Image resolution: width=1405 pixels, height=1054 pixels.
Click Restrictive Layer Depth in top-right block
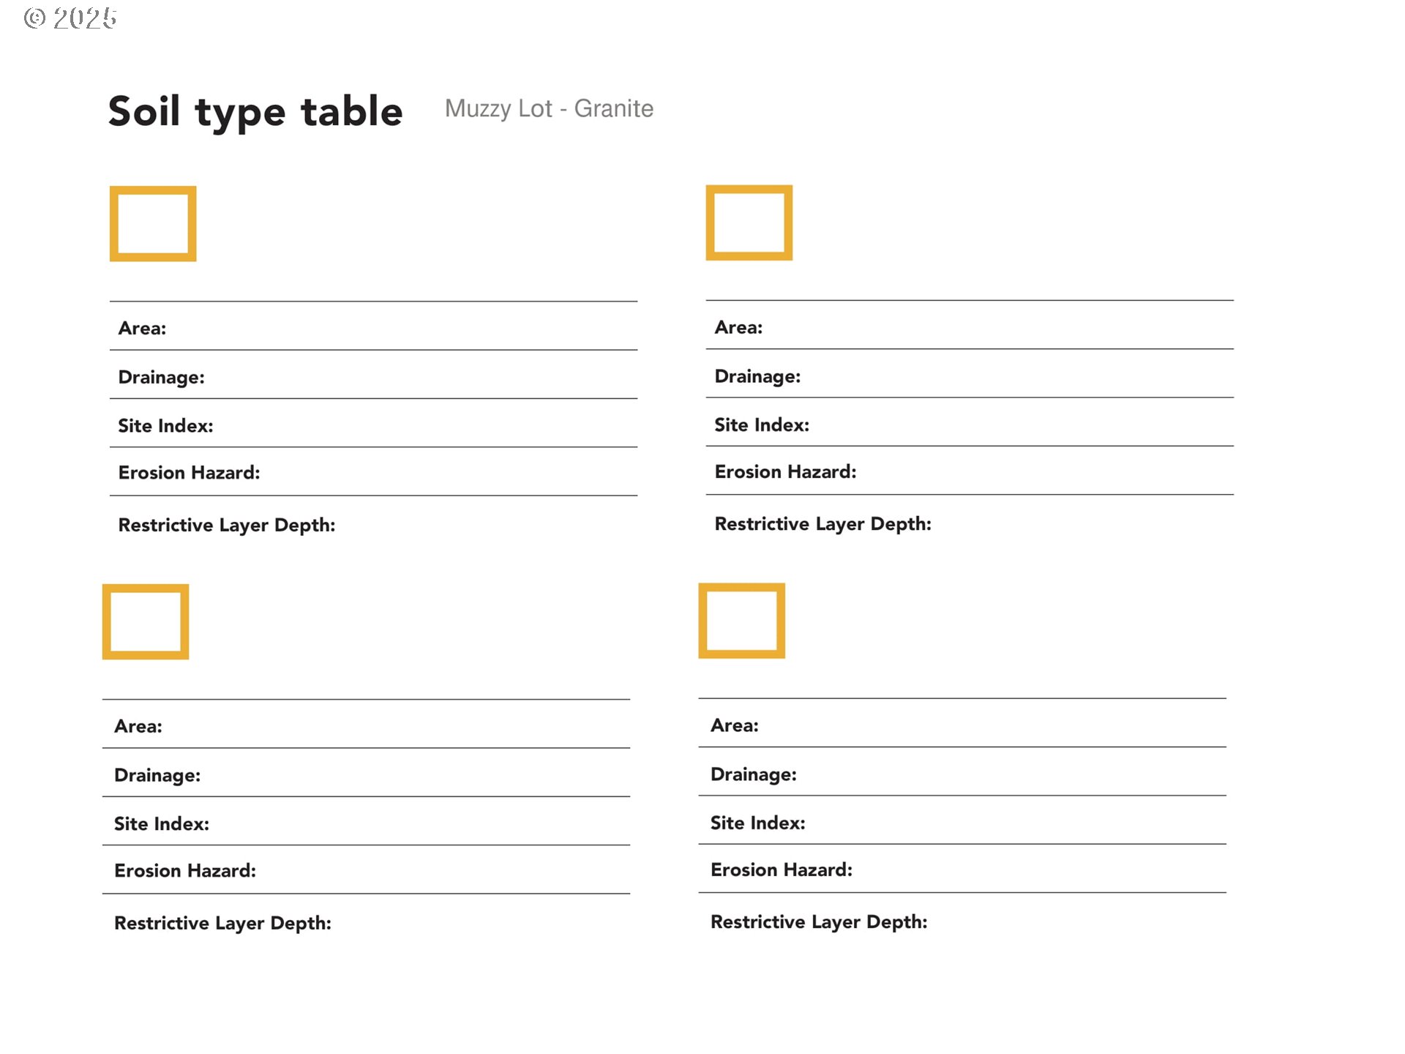pyautogui.click(x=823, y=524)
